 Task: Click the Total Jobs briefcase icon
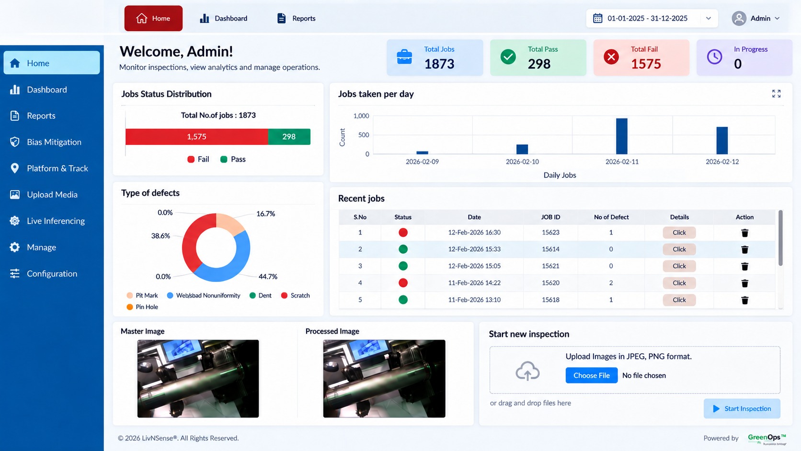point(404,57)
